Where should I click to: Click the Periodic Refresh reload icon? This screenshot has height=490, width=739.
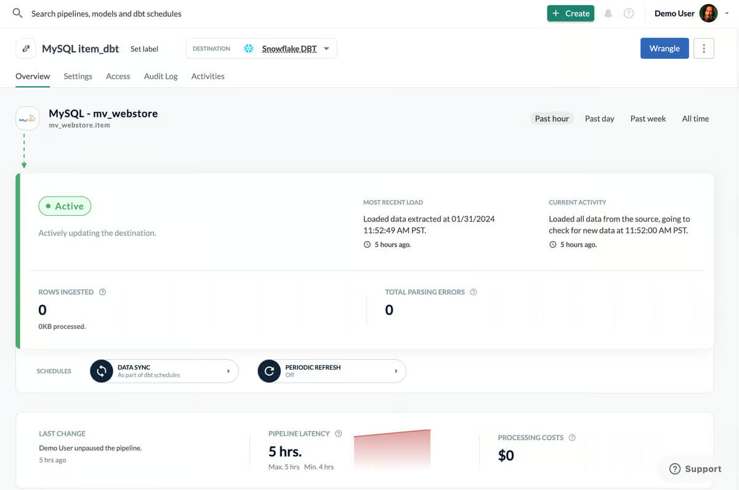tap(269, 371)
